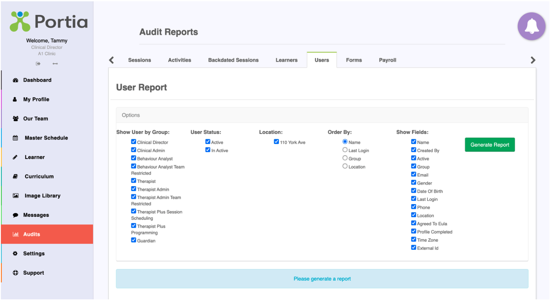Toggle the Agreed To Eula checkbox
Screen dimensions: 552x302
414,223
